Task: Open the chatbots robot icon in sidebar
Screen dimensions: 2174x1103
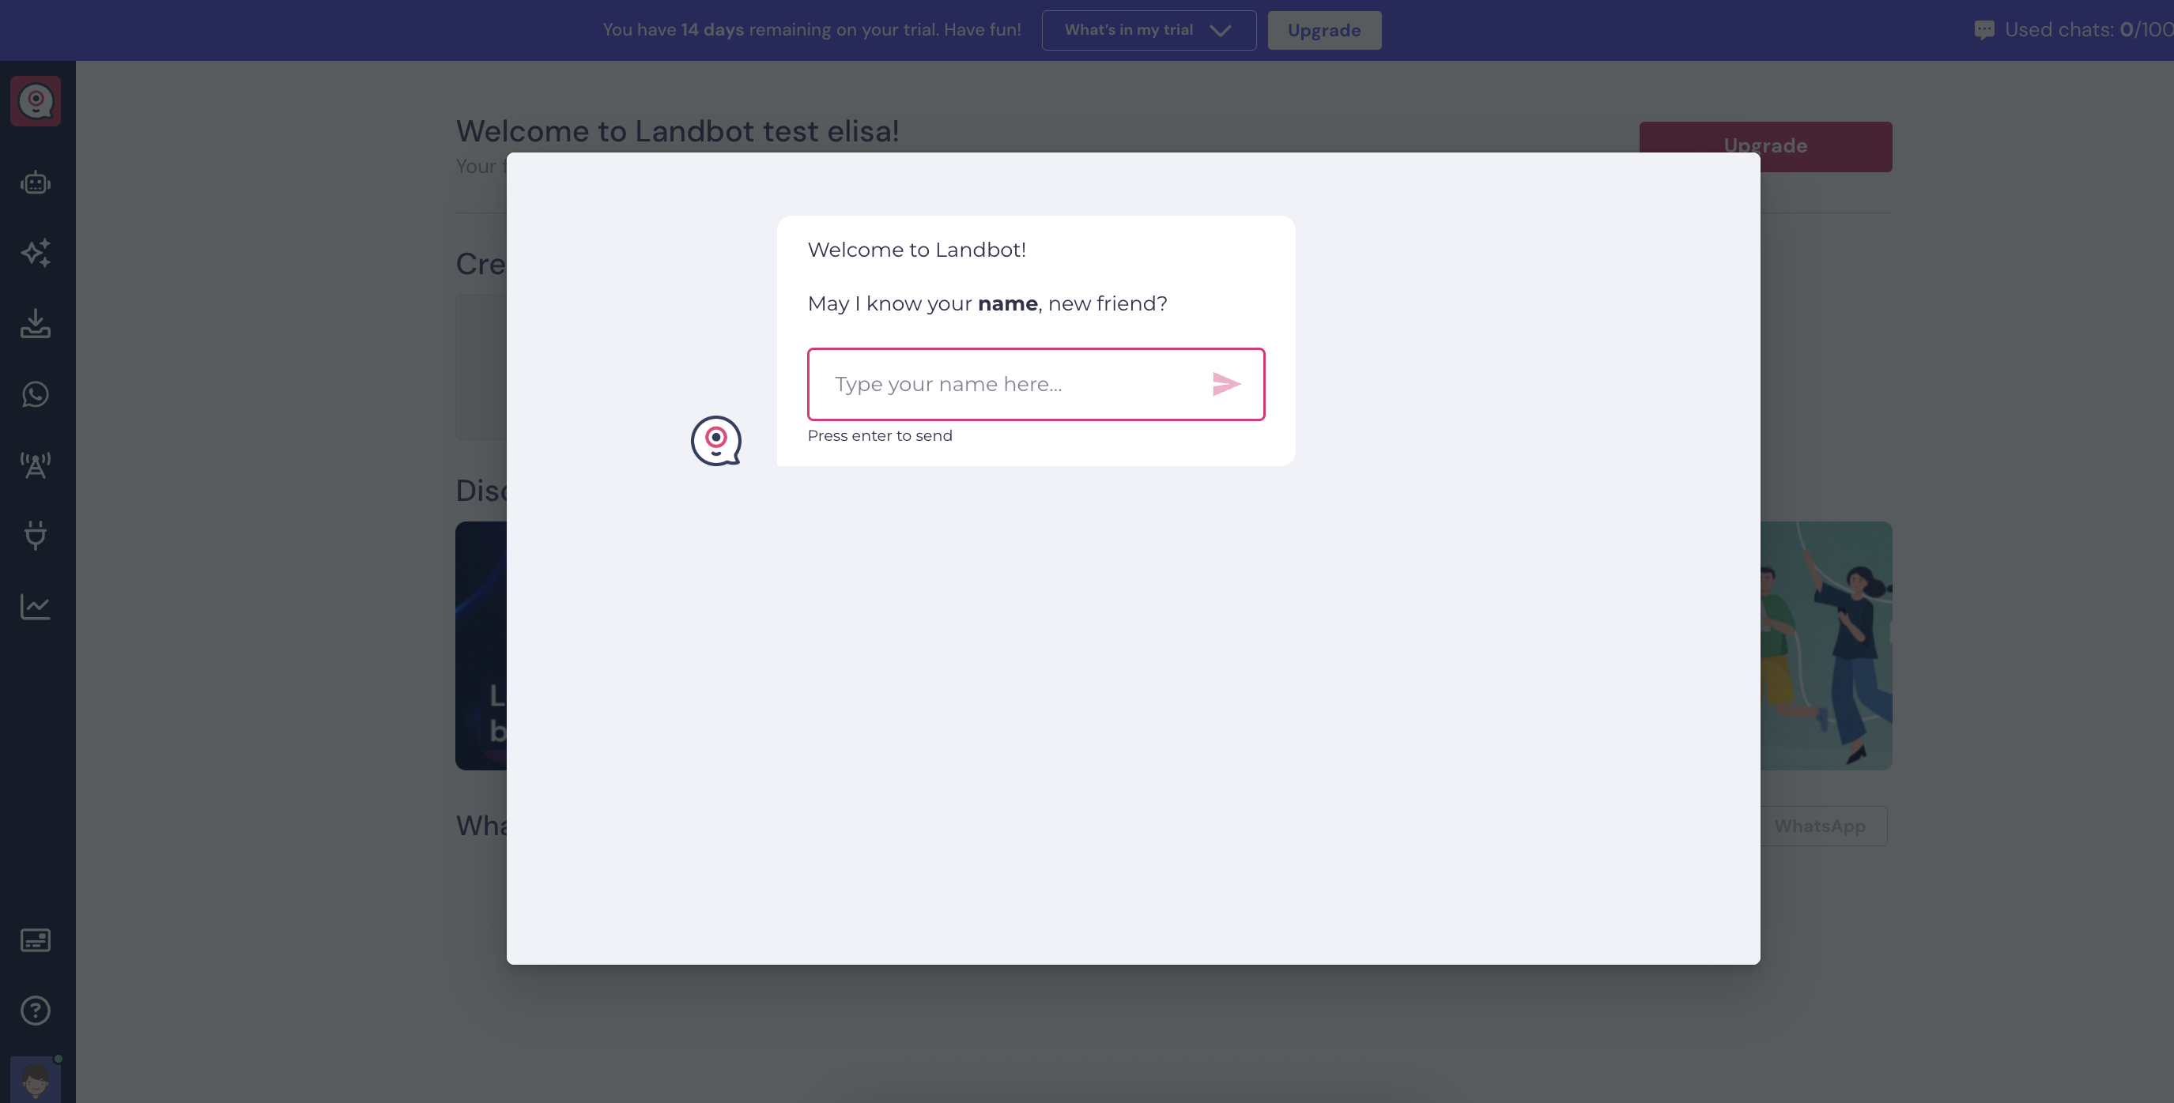Action: [36, 183]
